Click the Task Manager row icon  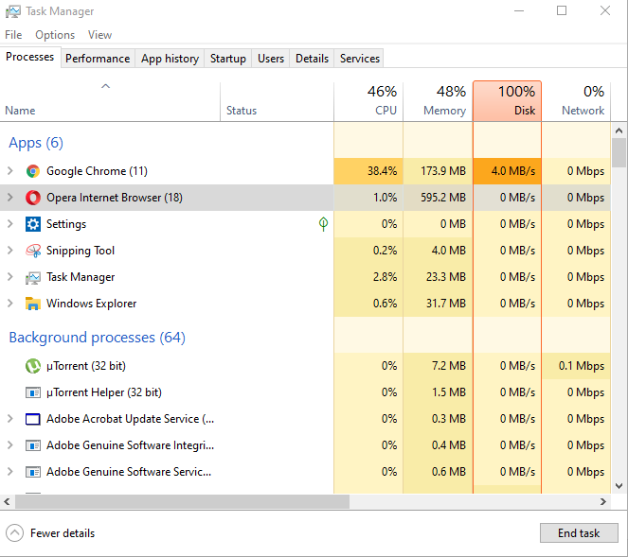[x=33, y=277]
